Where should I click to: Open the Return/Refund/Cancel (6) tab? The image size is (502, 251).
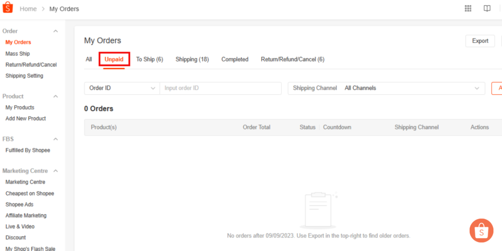[x=292, y=59]
